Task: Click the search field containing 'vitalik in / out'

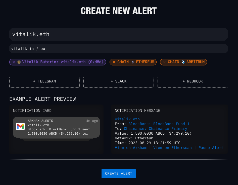Action: click(119, 49)
